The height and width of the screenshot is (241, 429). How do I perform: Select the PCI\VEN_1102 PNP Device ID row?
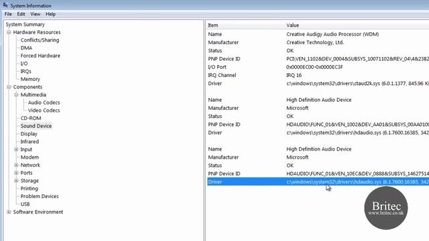point(318,59)
